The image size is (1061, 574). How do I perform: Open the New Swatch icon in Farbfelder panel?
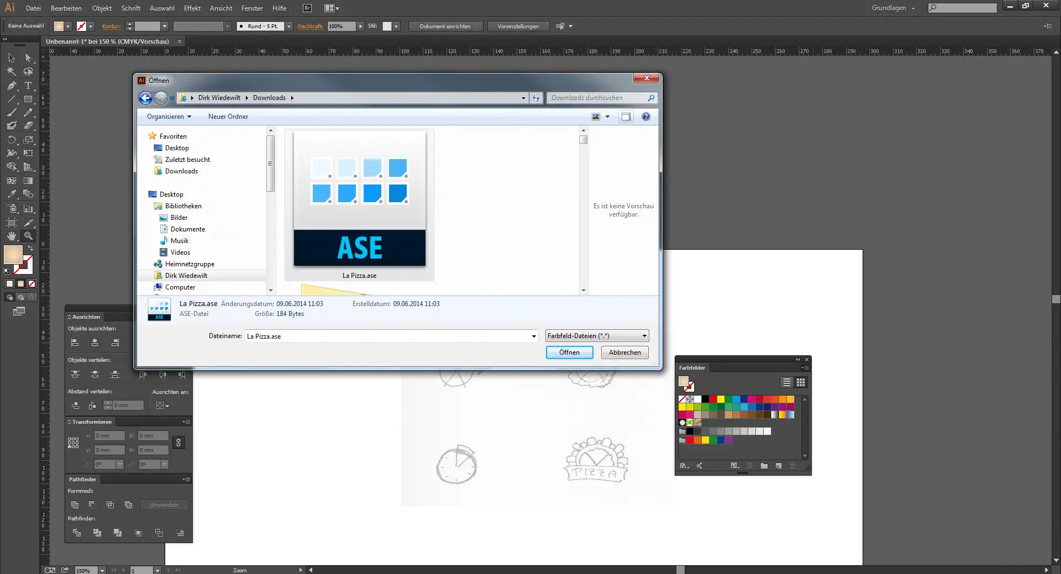pyautogui.click(x=779, y=467)
